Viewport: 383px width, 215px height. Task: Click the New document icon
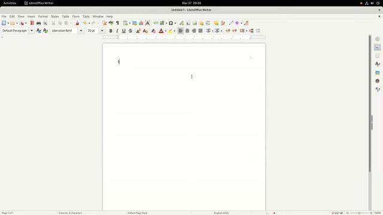pyautogui.click(x=4, y=23)
